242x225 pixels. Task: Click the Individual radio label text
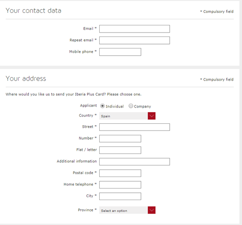(x=115, y=107)
